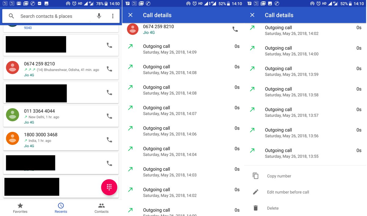This screenshot has width=367, height=216.
Task: Tap the trash Delete icon
Action: point(256,208)
